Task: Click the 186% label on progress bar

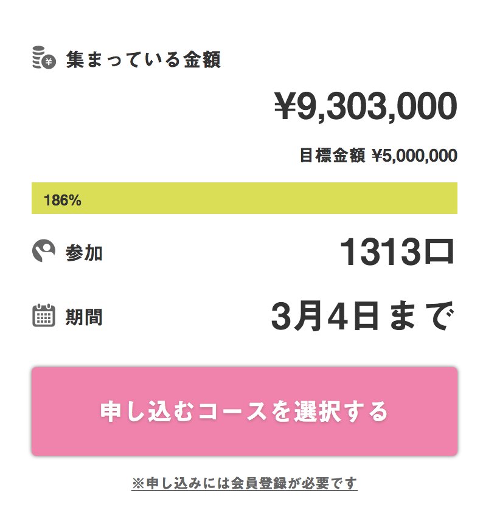Action: pyautogui.click(x=63, y=201)
